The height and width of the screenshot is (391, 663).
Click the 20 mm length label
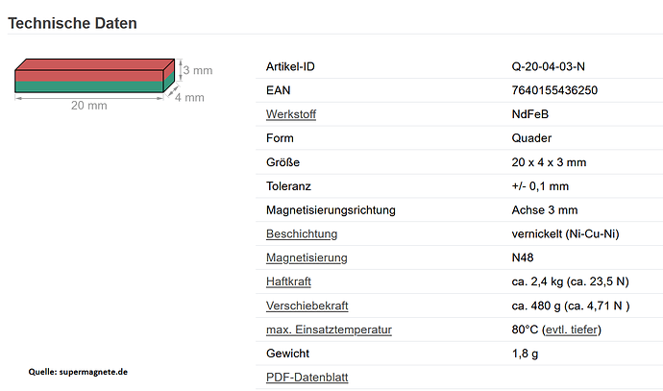(88, 106)
